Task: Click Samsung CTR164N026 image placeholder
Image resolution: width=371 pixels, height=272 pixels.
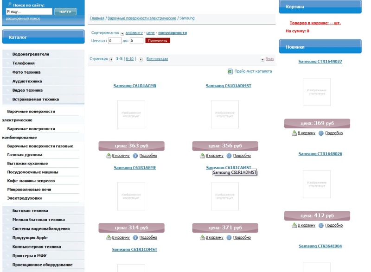Action: [317, 184]
